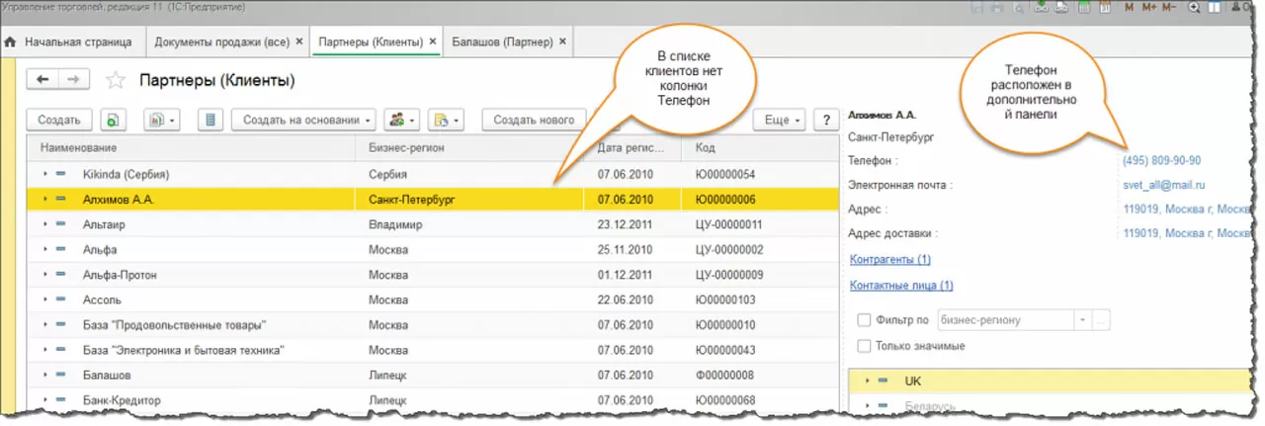Click the phone number (495) 809-90-90
The image size is (1265, 426).
click(1162, 160)
